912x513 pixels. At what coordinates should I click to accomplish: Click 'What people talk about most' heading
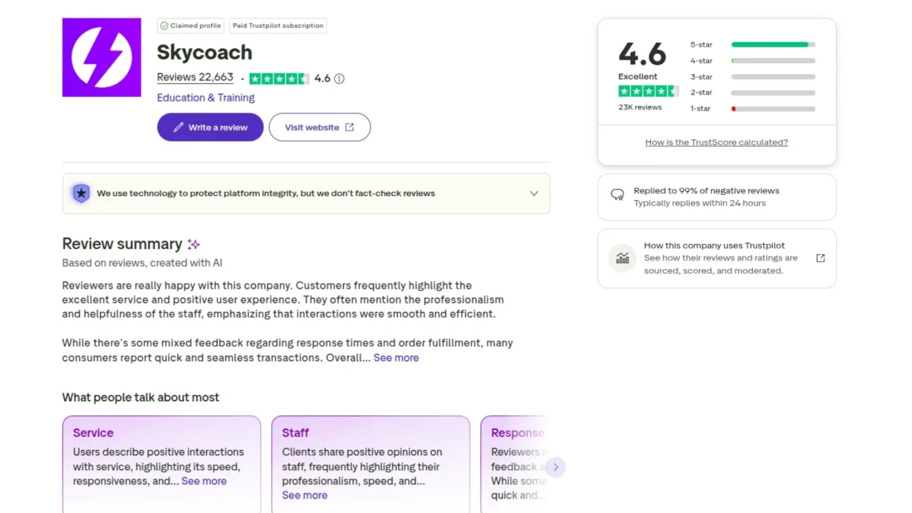pos(141,397)
